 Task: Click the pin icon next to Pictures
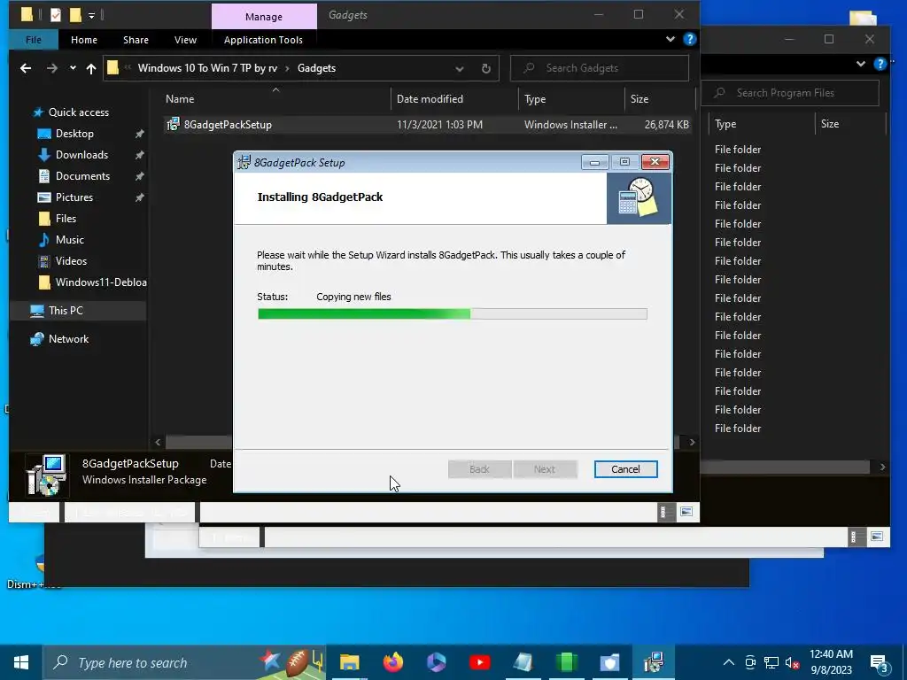(139, 197)
